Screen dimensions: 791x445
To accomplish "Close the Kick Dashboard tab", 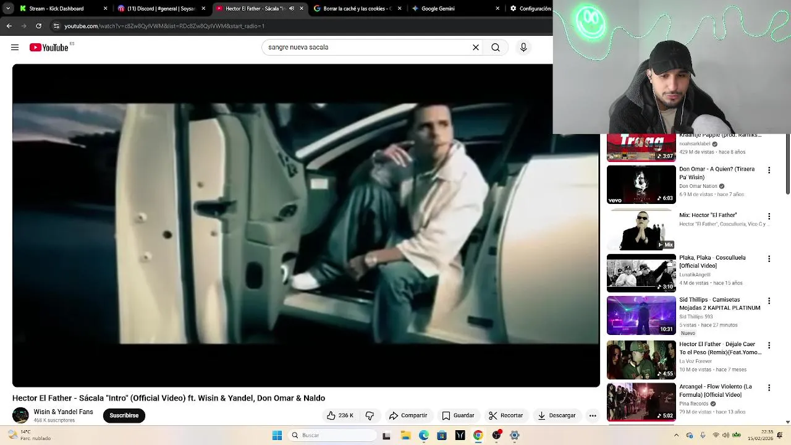I will (x=105, y=9).
